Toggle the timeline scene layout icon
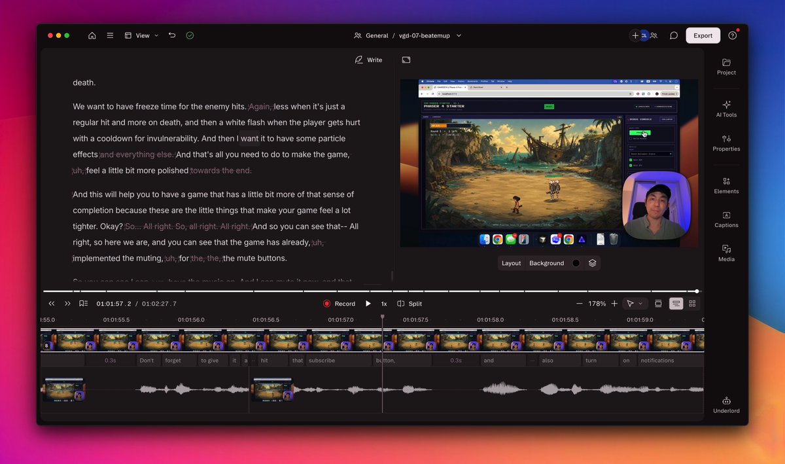This screenshot has height=464, width=785. coord(658,304)
